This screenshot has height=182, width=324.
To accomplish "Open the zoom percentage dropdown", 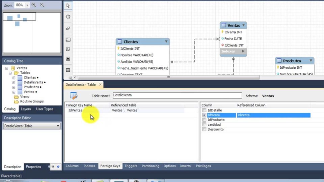I will (x=27, y=5).
